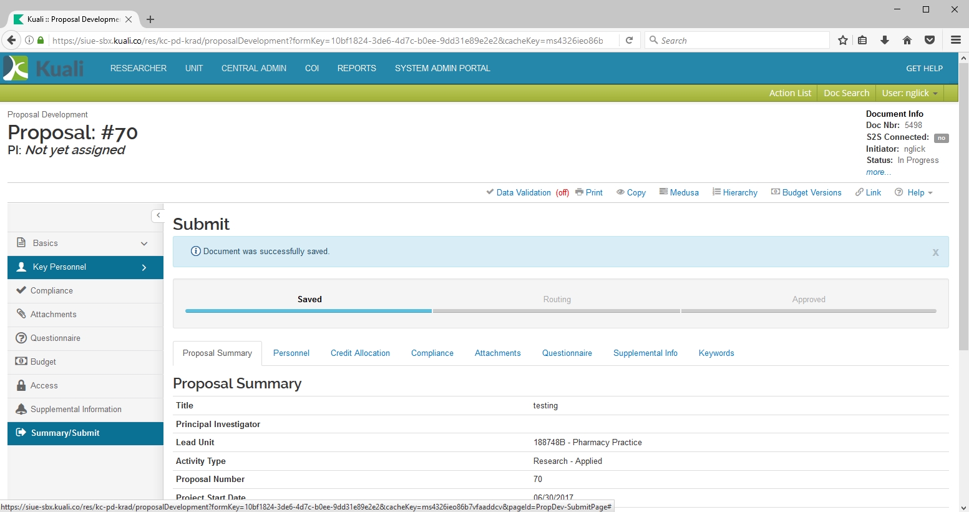Click the 'more...' document info link

tap(878, 172)
